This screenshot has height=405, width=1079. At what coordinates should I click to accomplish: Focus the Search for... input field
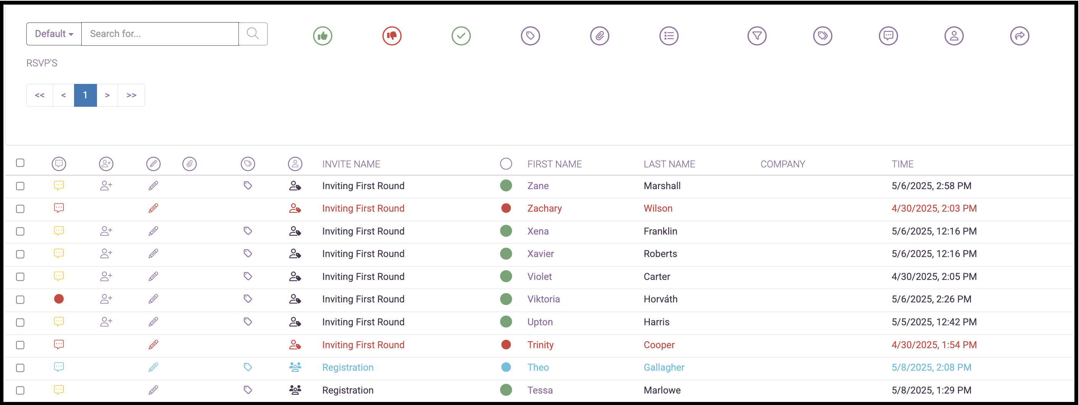tap(160, 34)
